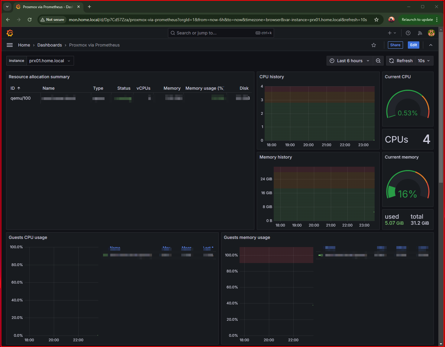
Task: Sort the table by the Status column
Action: [124, 88]
